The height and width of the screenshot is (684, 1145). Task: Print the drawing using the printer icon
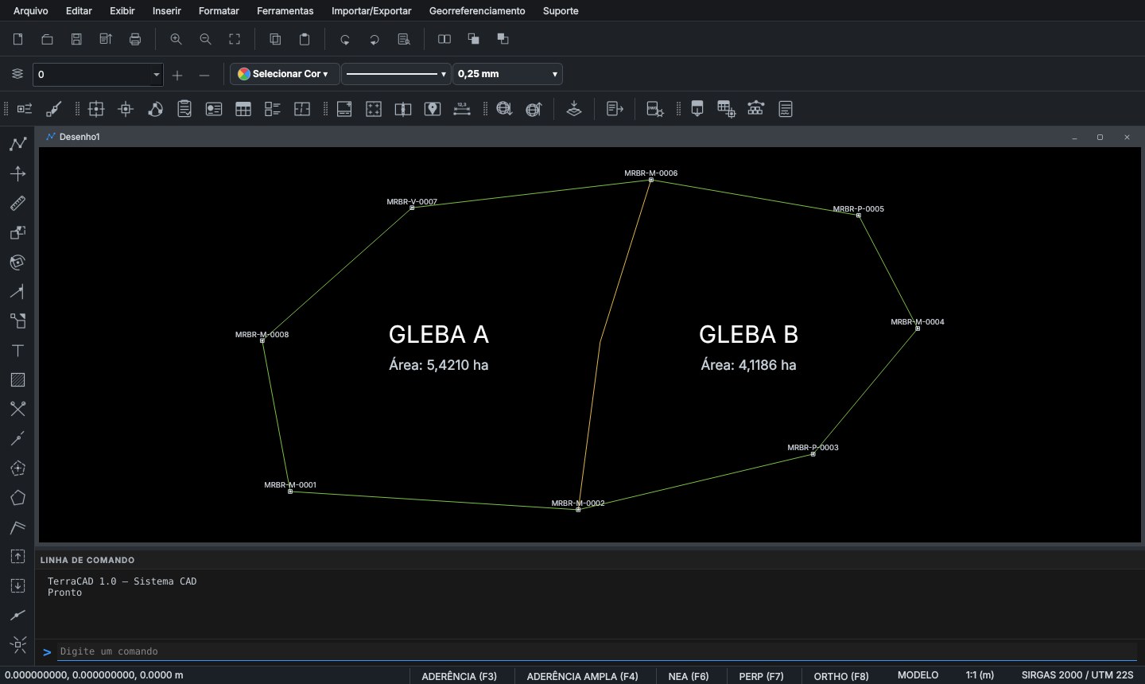point(135,39)
